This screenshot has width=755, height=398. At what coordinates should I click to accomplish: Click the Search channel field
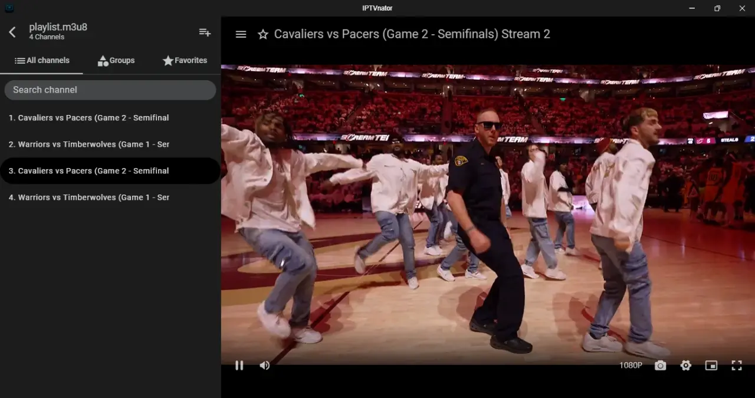(110, 90)
